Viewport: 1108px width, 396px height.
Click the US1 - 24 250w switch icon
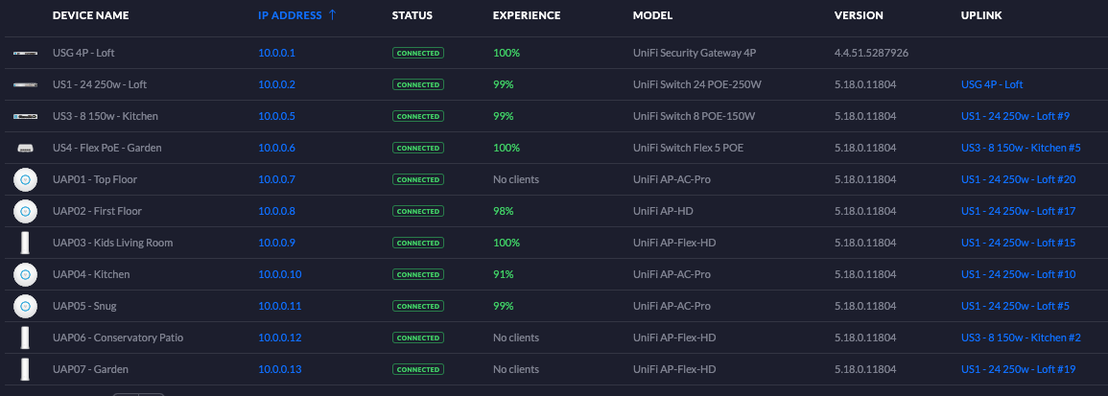pos(25,84)
